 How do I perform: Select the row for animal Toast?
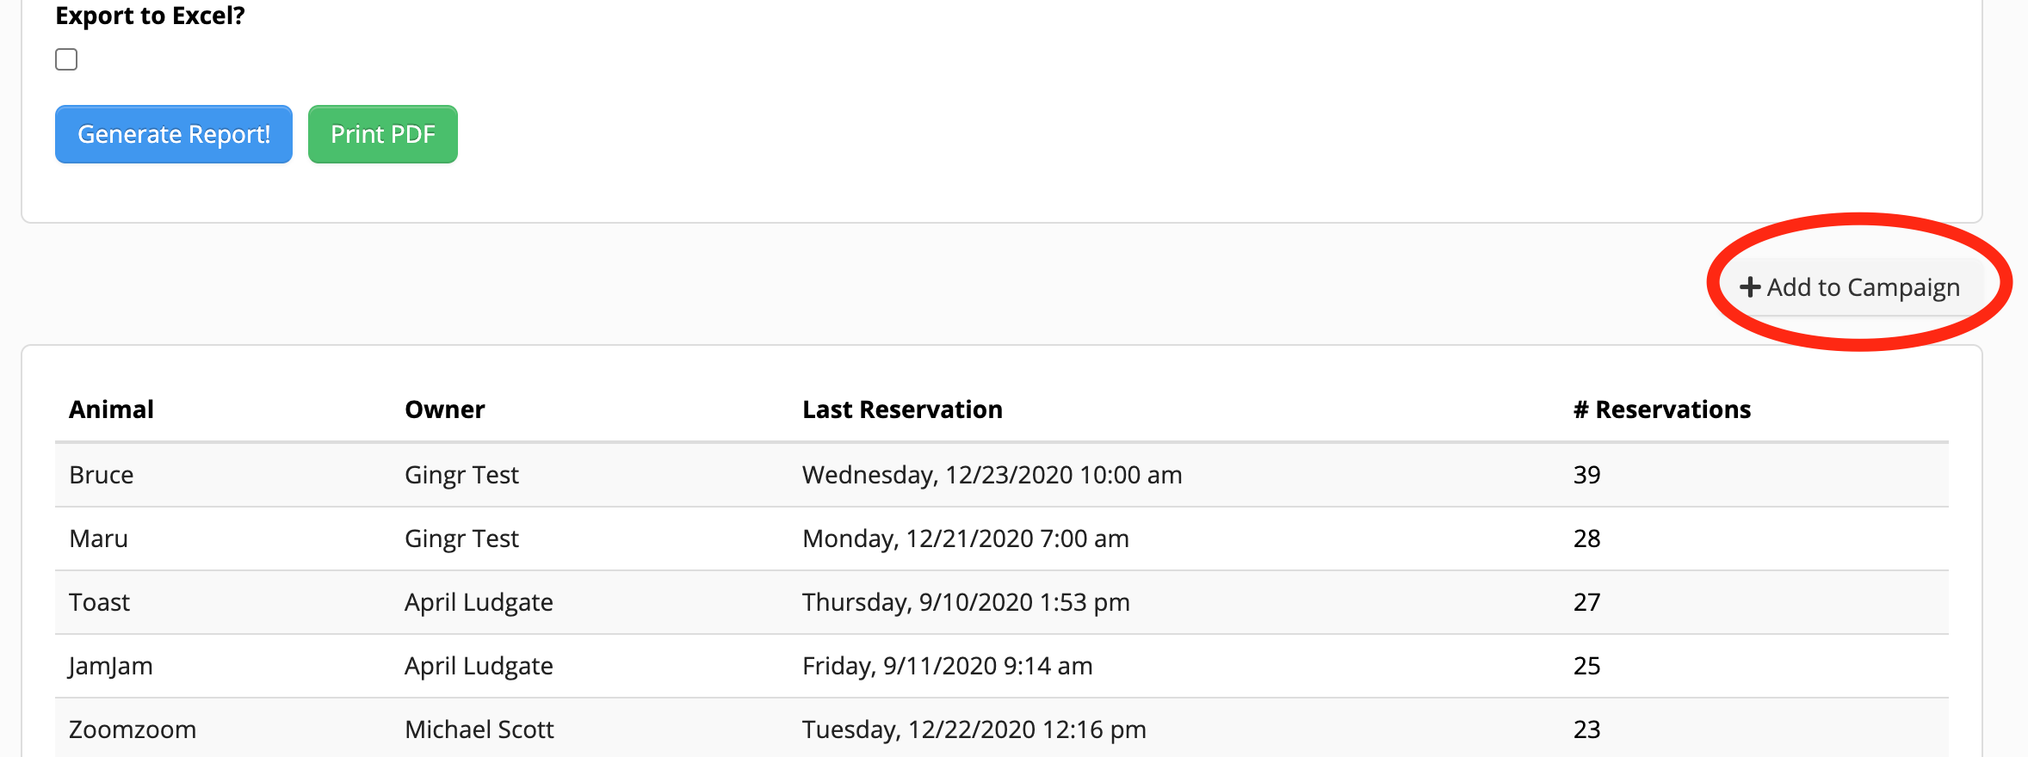tap(99, 601)
